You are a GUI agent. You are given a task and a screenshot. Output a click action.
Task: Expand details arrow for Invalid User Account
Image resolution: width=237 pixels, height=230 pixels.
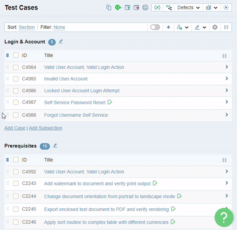pyautogui.click(x=227, y=79)
